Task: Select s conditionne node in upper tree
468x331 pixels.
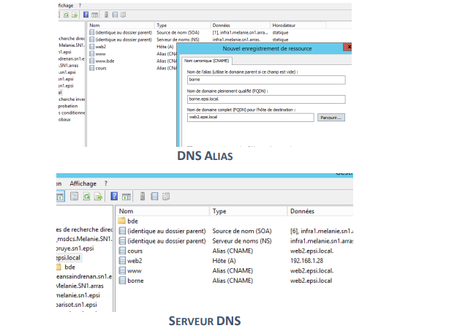Action: [x=72, y=113]
